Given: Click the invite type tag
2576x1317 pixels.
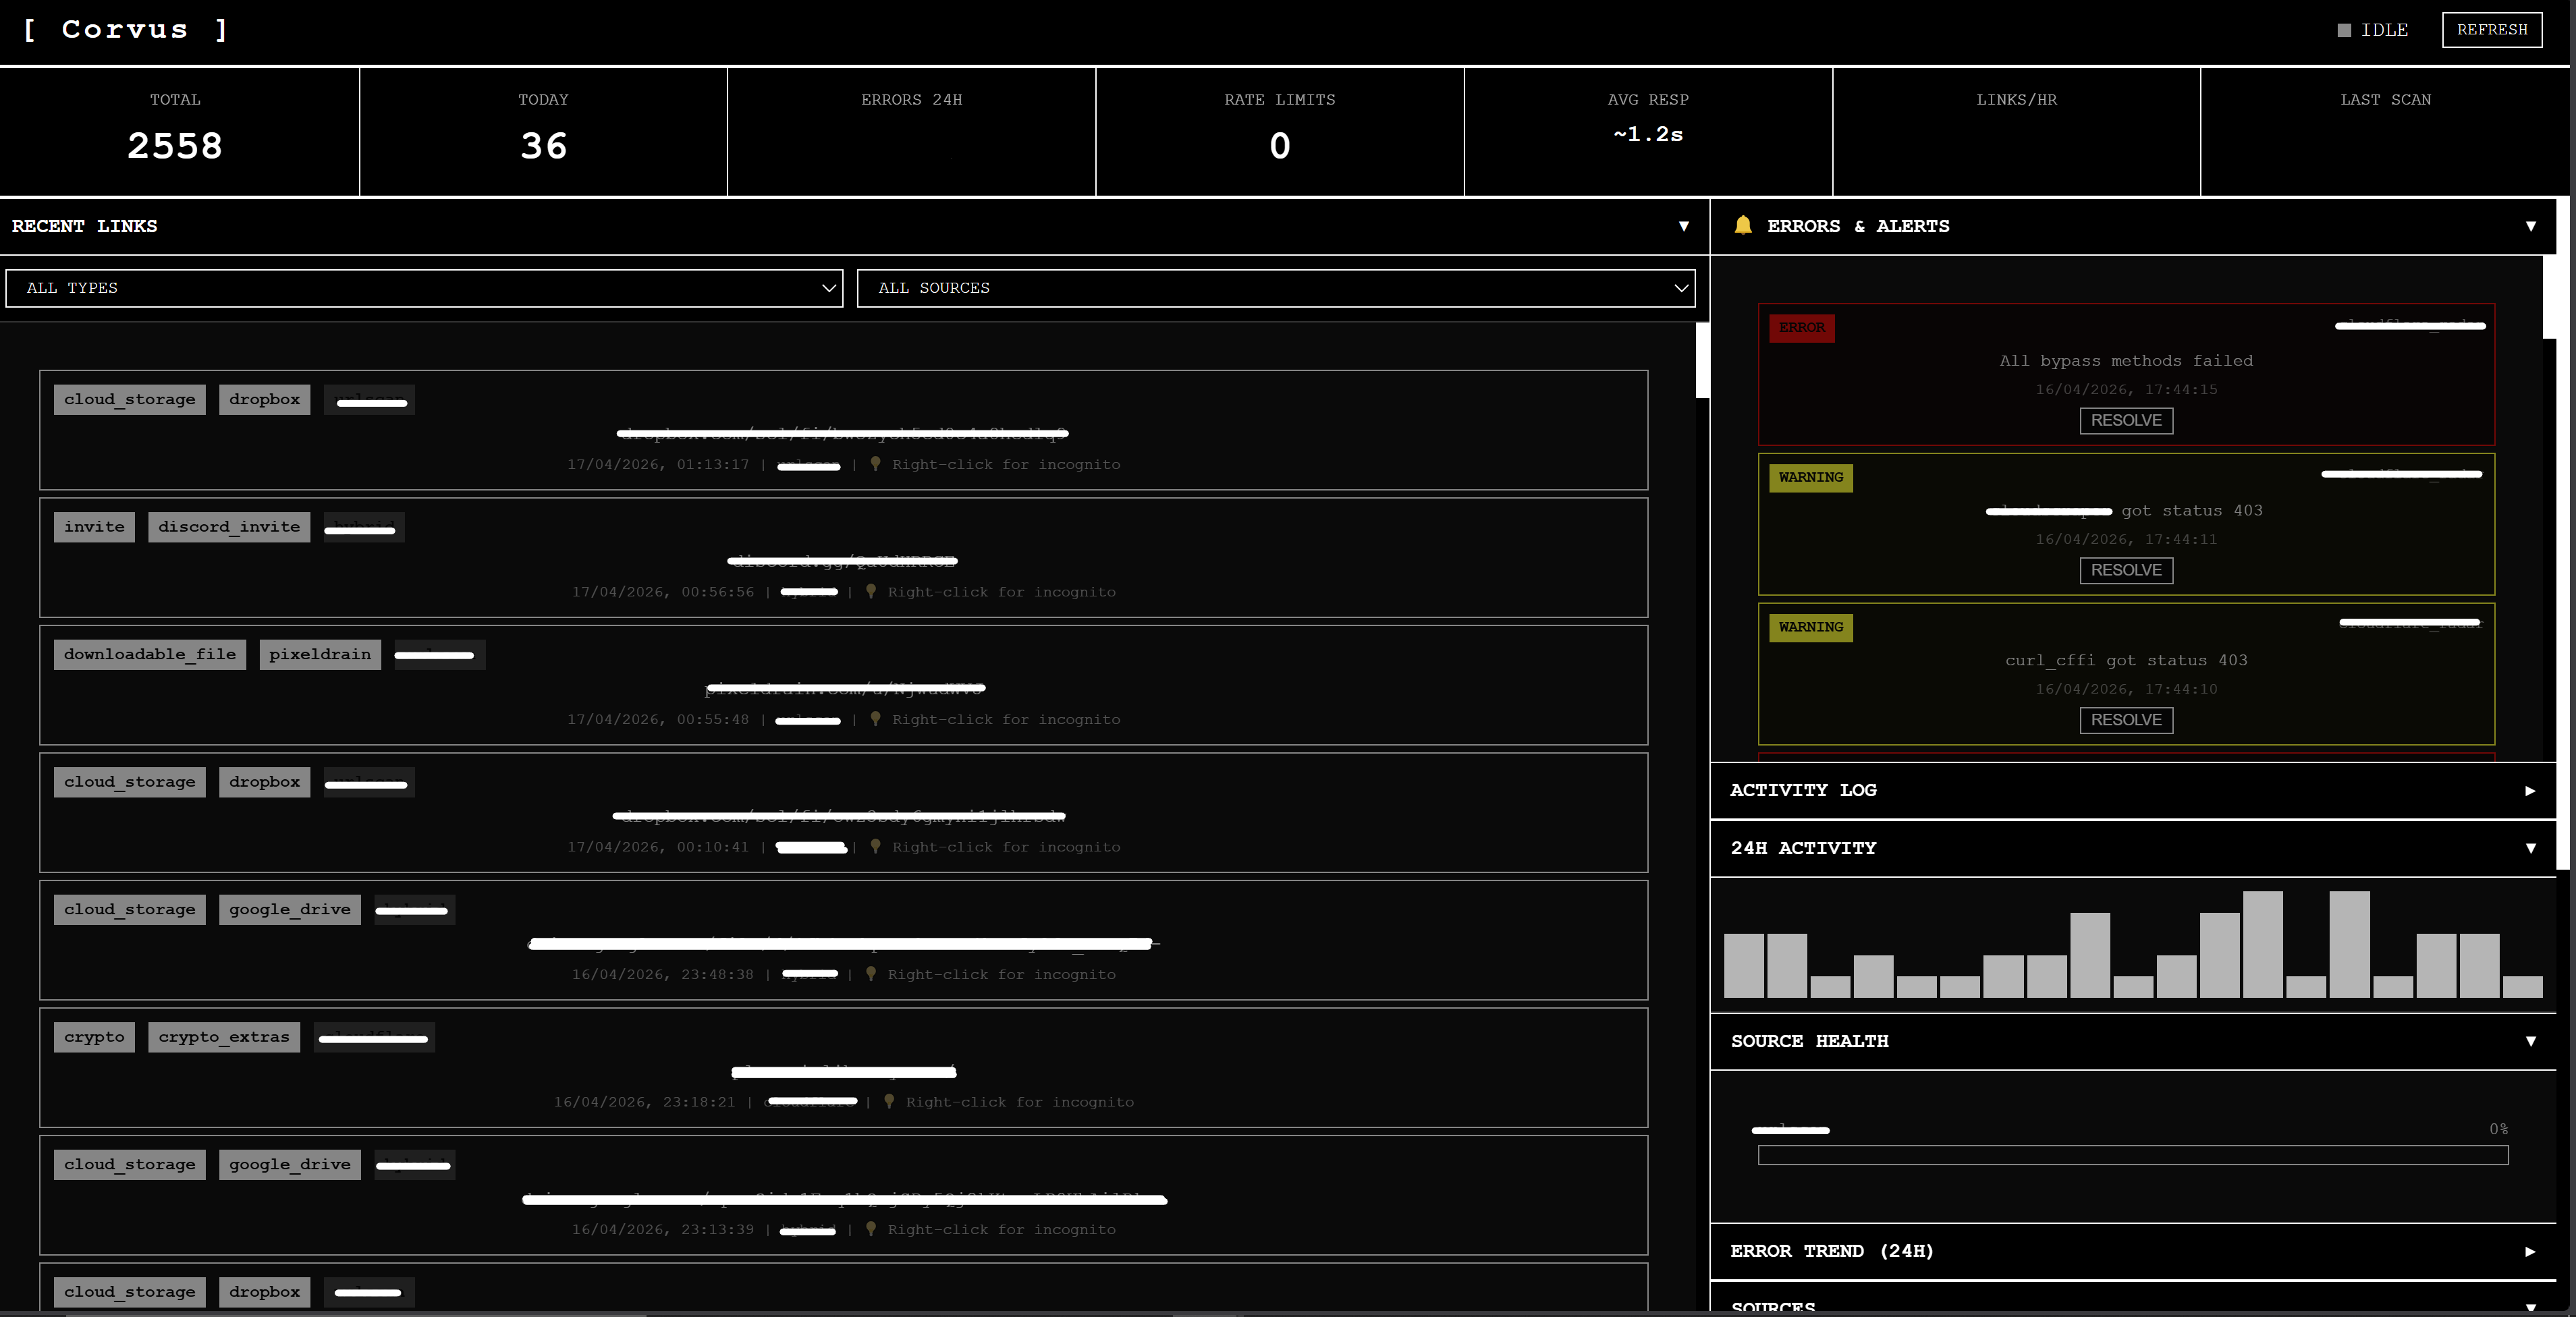Looking at the screenshot, I should tap(94, 527).
